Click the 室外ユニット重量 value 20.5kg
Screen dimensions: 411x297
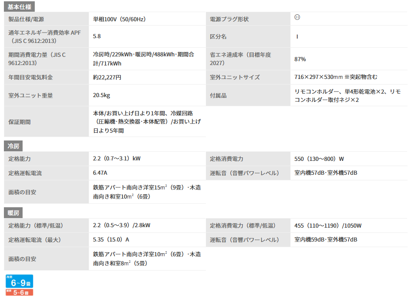coord(101,95)
